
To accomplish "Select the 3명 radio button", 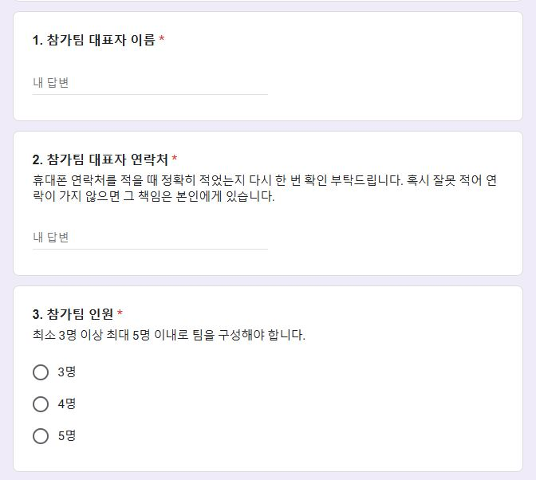I will tap(41, 372).
